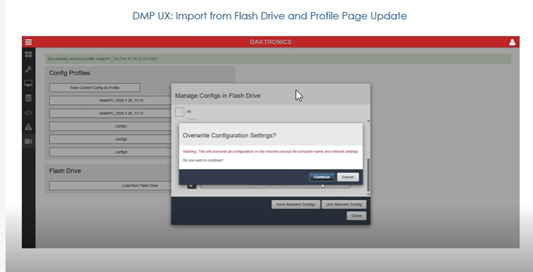Select the dashboard grid sidebar icon
Viewport: 533px width, 272px height.
pos(29,54)
